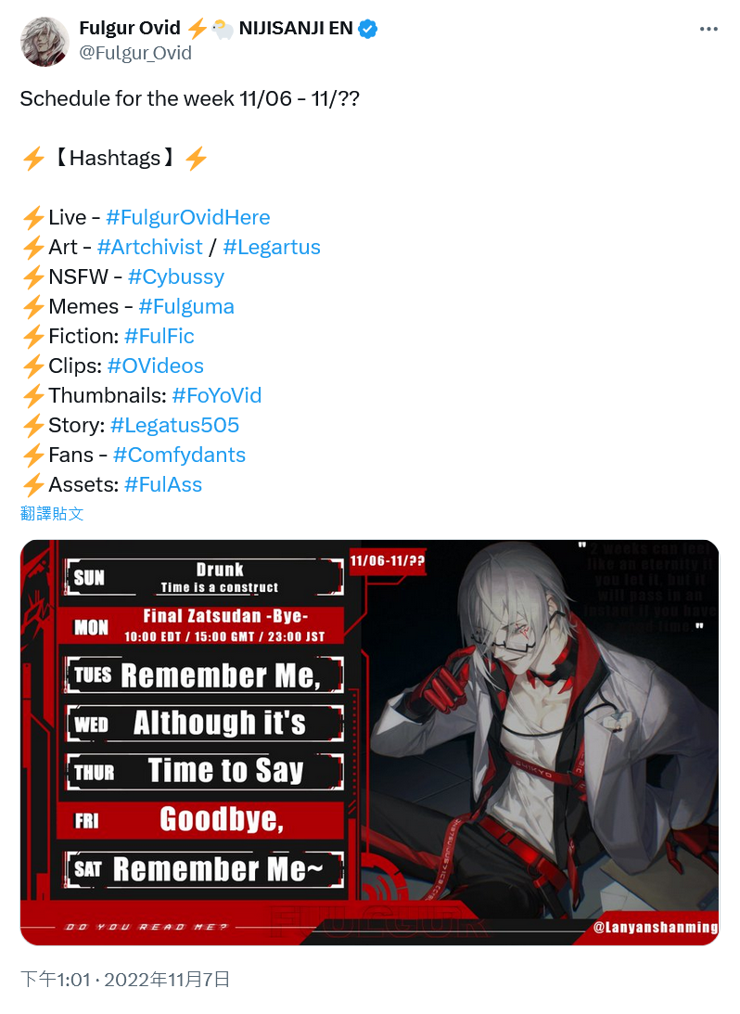Open the #OVideos hashtag

pos(155,366)
